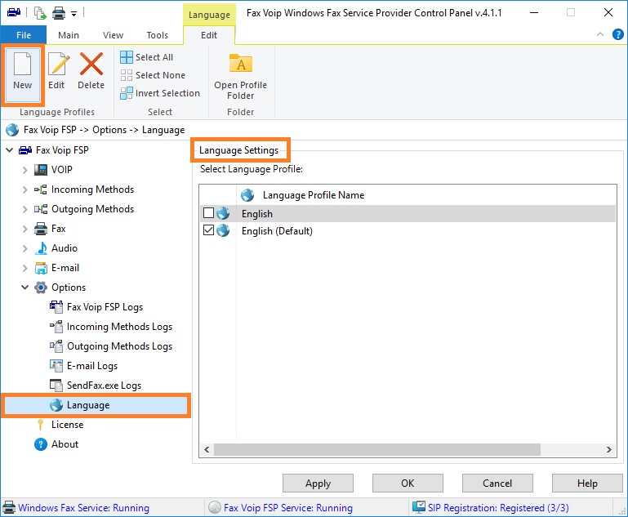The image size is (628, 517).
Task: Click the Cancel button
Action: coord(497,484)
